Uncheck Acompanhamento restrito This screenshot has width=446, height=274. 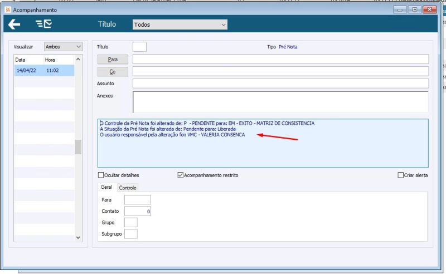pyautogui.click(x=180, y=175)
